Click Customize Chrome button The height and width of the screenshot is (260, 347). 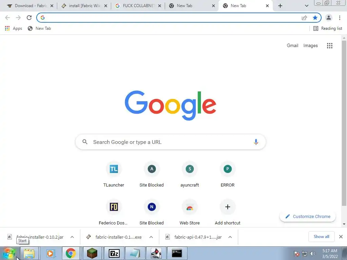click(308, 216)
